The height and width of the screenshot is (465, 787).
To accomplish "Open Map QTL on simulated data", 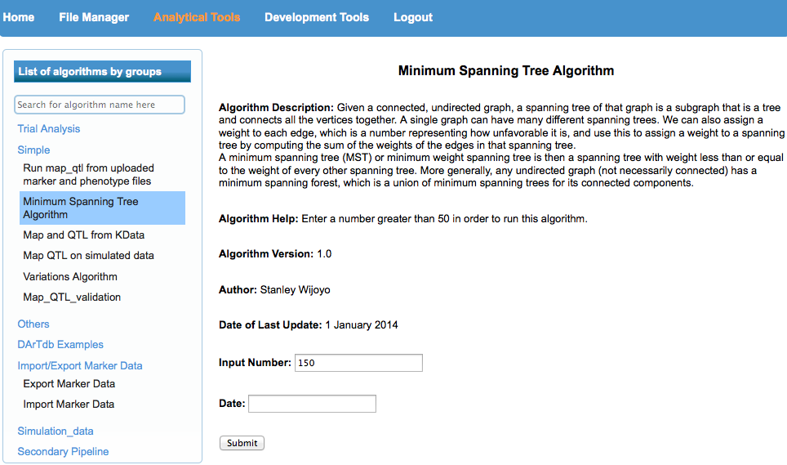I will click(88, 256).
